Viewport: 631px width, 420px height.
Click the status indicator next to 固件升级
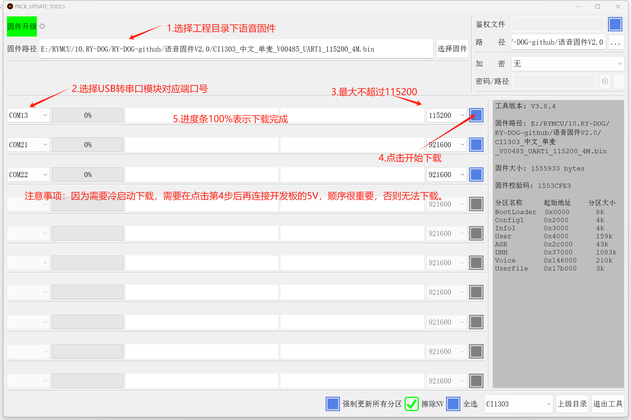tap(42, 26)
